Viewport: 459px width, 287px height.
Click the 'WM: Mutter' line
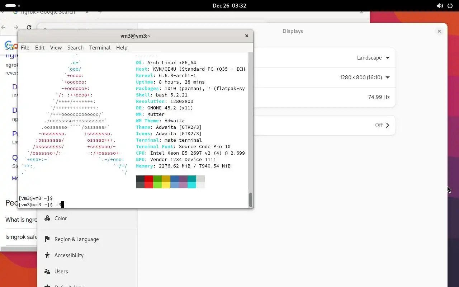[150, 114]
